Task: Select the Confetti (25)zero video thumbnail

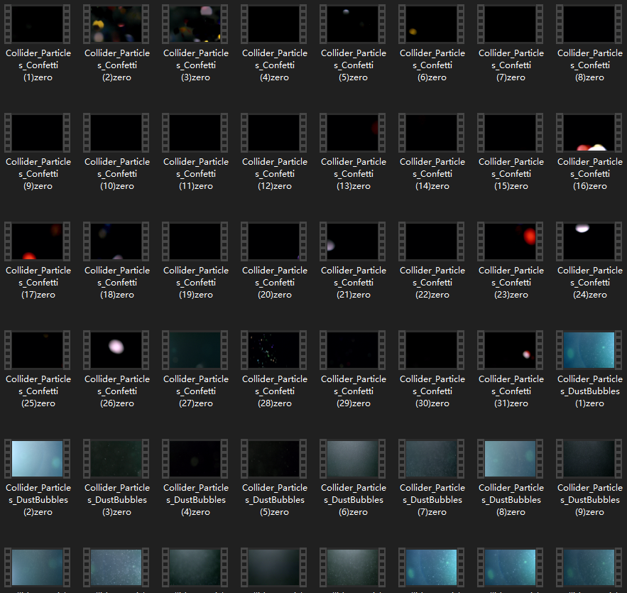Action: click(x=38, y=350)
